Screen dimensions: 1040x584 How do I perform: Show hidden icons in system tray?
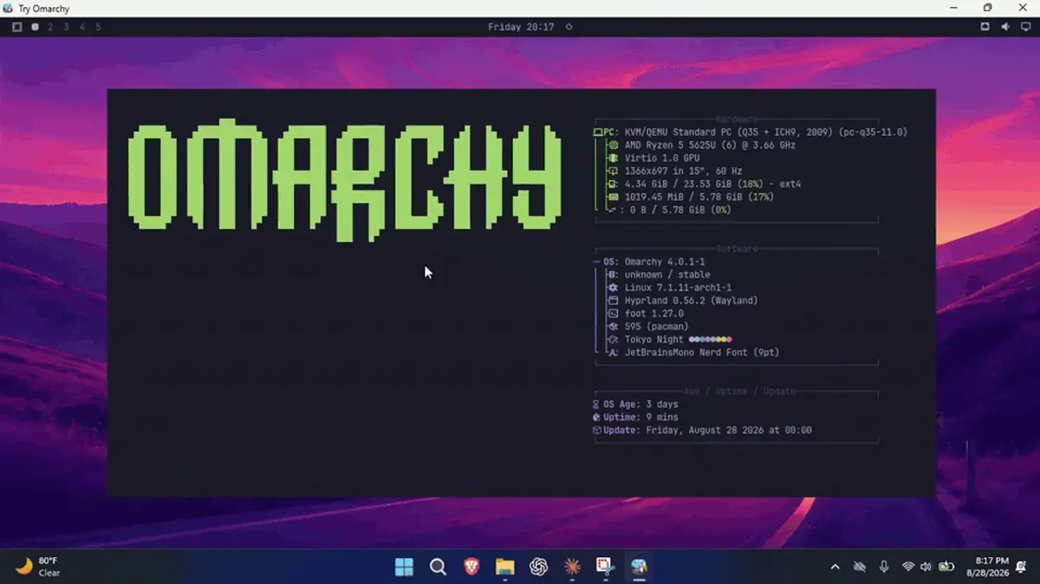pos(835,567)
